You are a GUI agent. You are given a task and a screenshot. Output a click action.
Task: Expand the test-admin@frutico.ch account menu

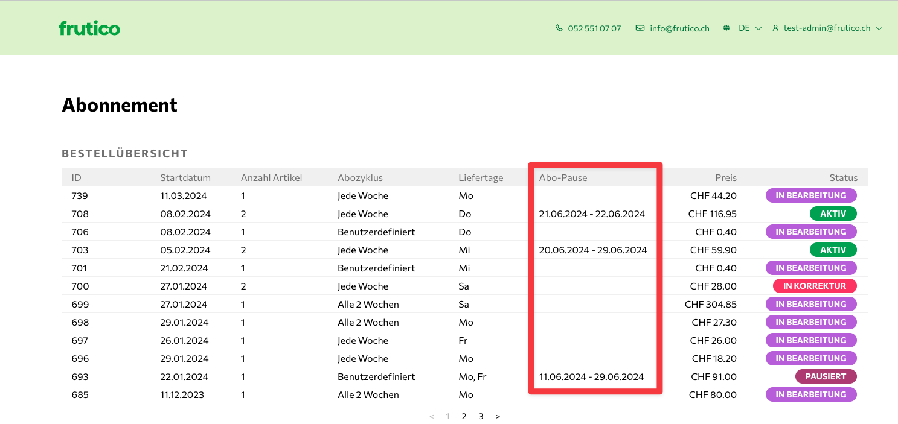click(x=827, y=28)
